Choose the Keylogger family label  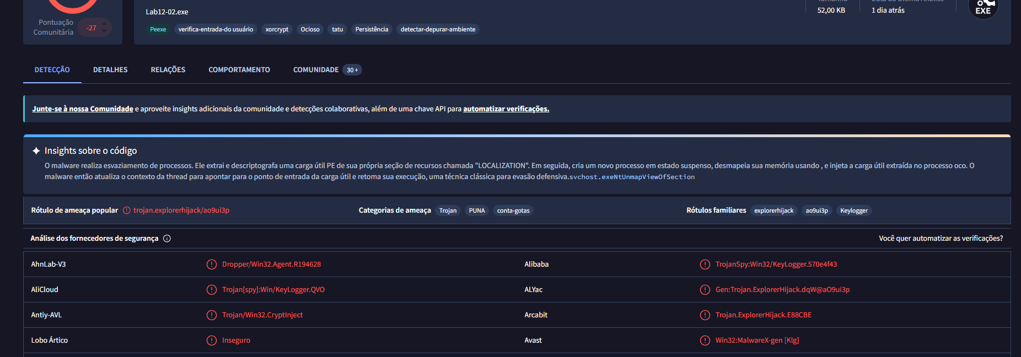[x=854, y=210]
